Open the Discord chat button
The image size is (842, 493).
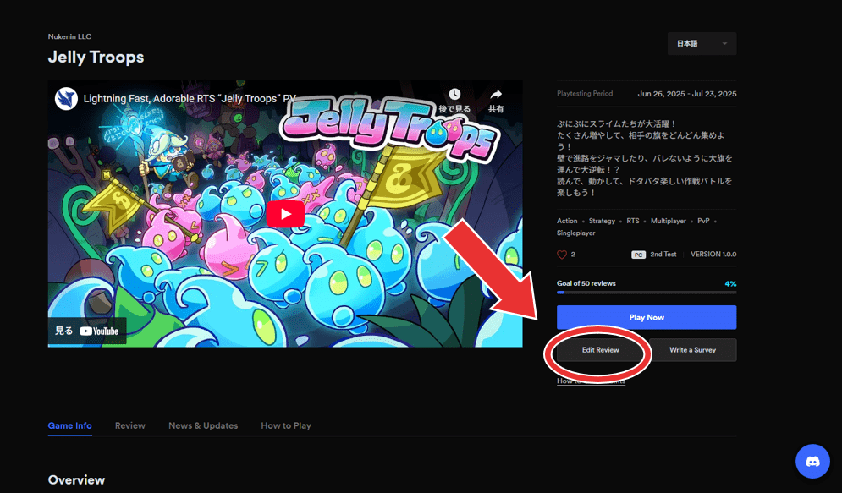(812, 461)
